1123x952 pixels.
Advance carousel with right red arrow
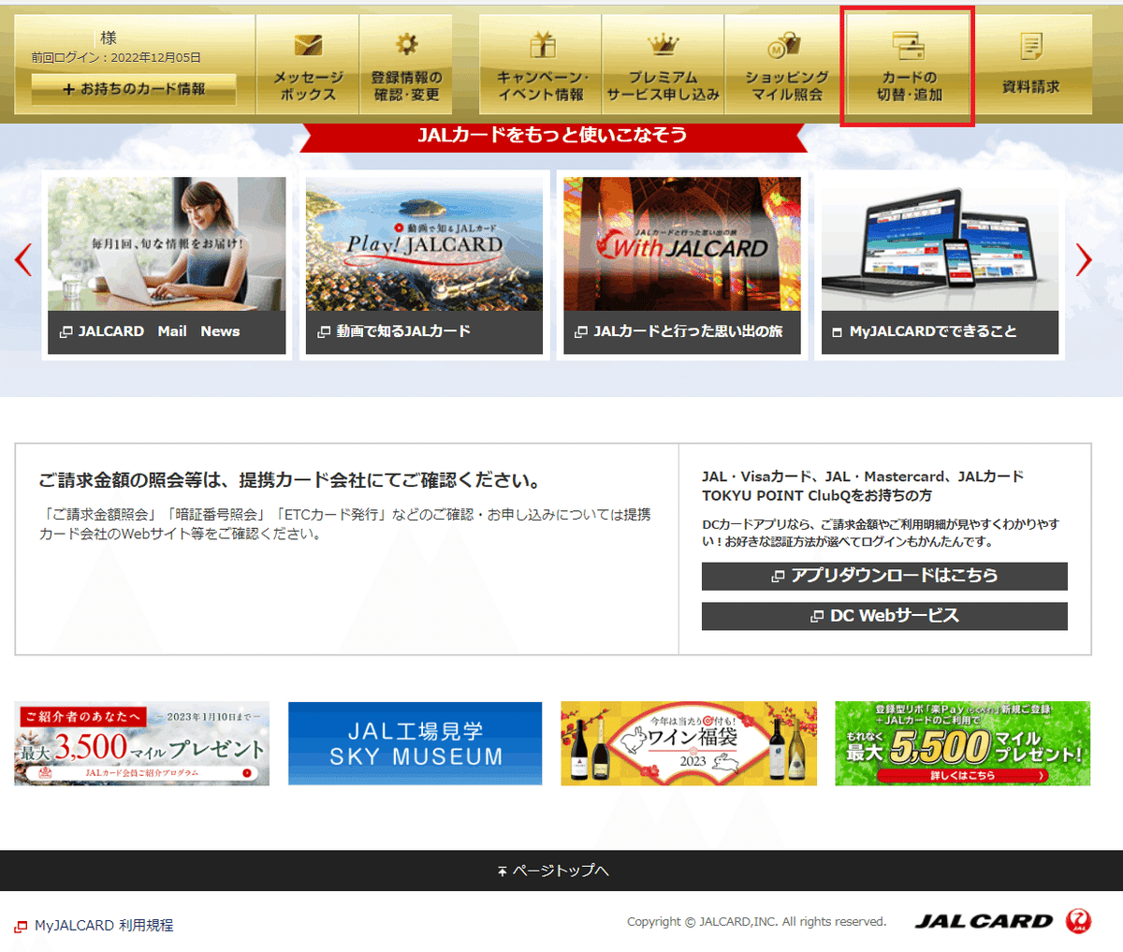coord(1086,262)
